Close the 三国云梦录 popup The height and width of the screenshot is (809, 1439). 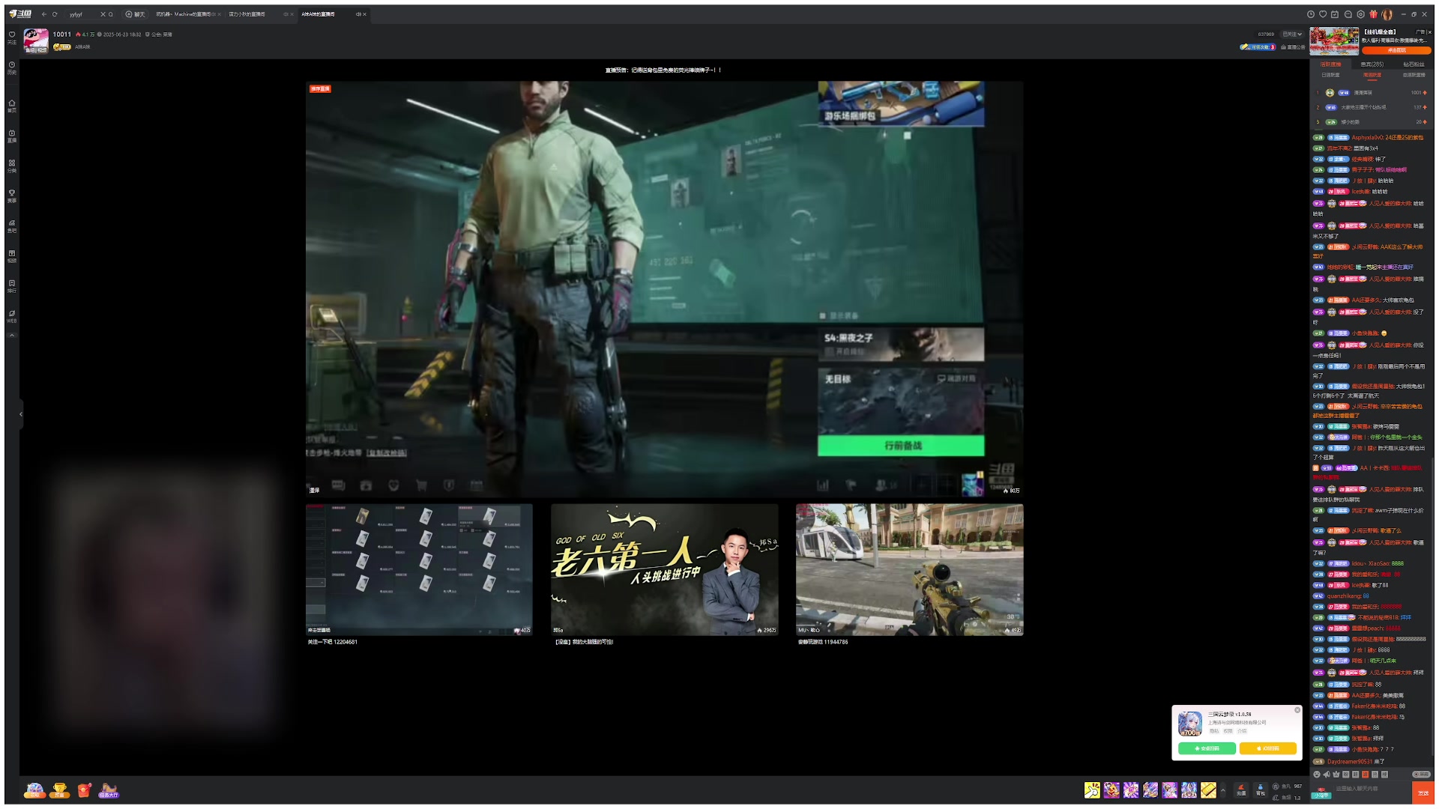pyautogui.click(x=1297, y=710)
